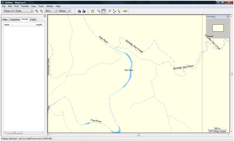Screen dimensions: 234x141
Task: Click the routes list horizontal scrollbar thumb
Action: (15, 133)
